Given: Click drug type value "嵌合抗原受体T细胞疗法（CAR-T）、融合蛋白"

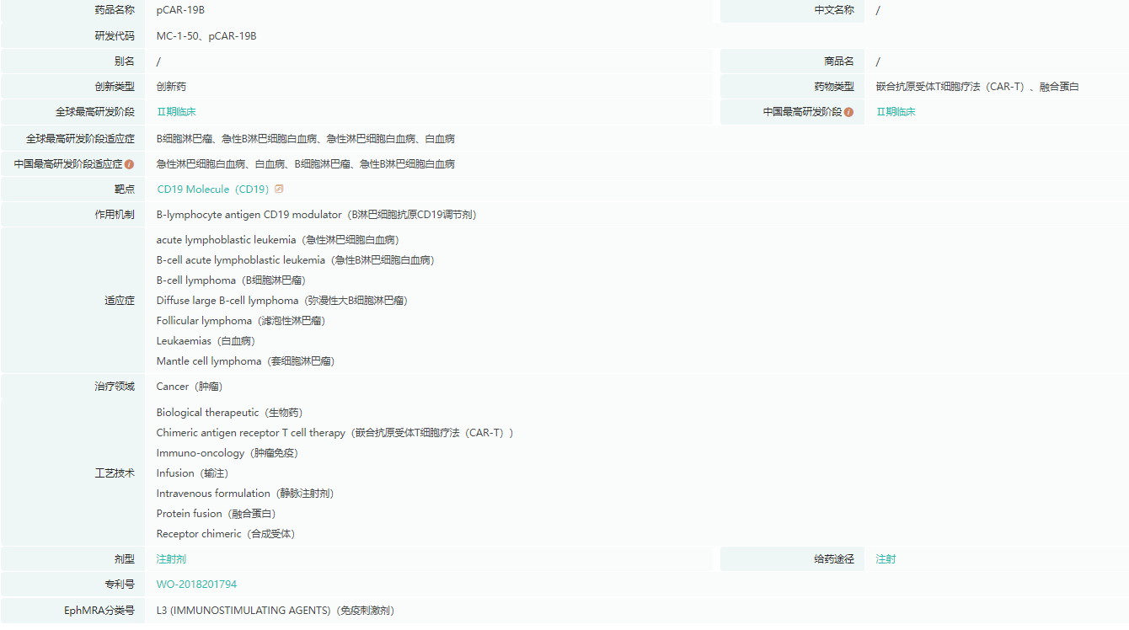Looking at the screenshot, I should tap(977, 87).
